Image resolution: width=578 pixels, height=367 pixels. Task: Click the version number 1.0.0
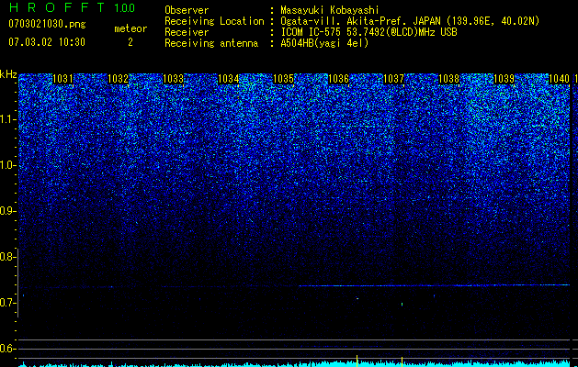point(125,8)
